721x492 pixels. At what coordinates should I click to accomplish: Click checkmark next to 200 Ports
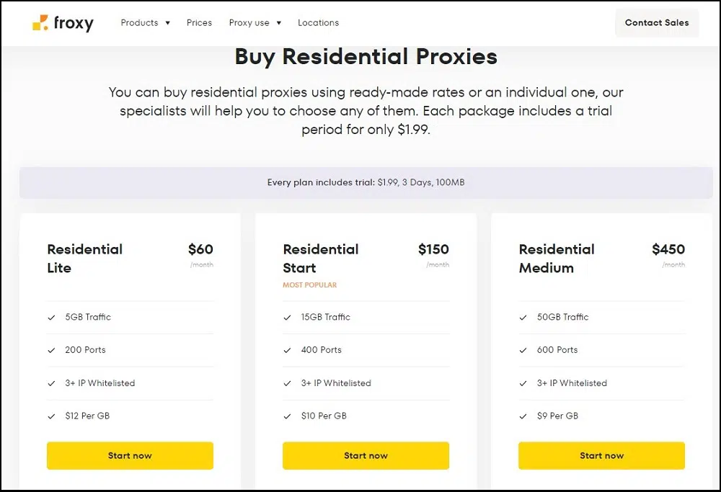52,350
